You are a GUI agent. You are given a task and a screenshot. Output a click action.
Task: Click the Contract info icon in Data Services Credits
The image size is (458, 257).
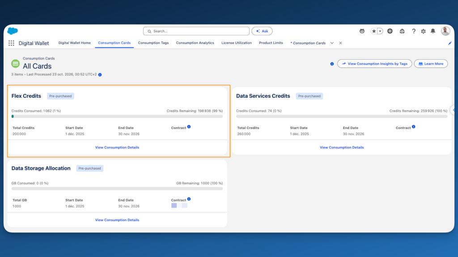click(x=414, y=127)
